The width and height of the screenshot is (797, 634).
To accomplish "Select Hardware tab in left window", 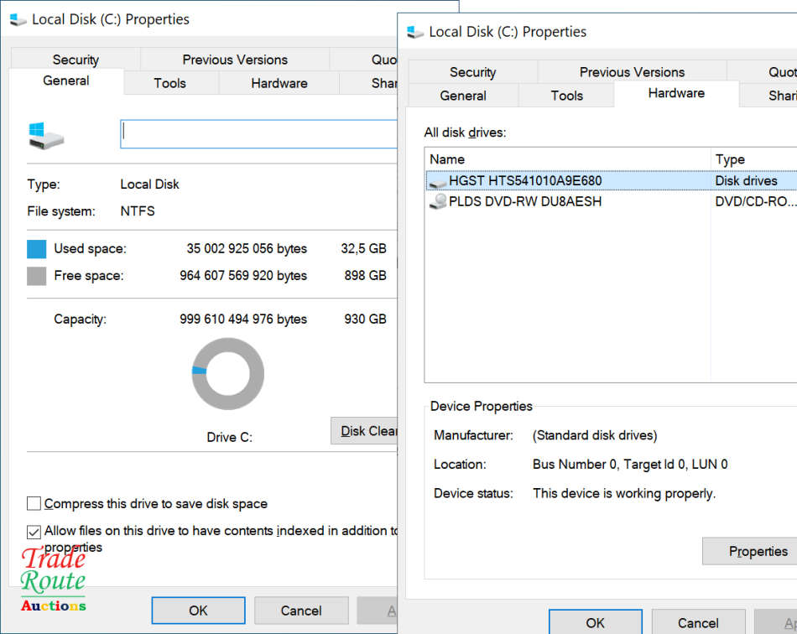I will coord(279,83).
